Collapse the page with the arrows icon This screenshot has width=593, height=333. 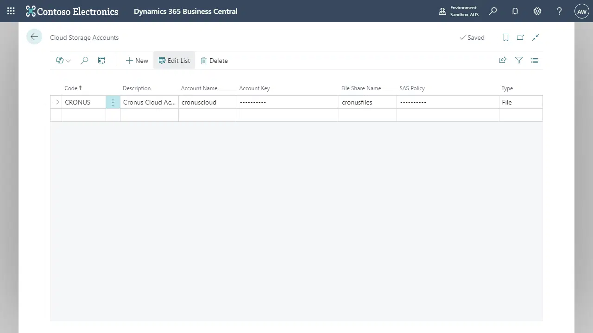tap(536, 37)
